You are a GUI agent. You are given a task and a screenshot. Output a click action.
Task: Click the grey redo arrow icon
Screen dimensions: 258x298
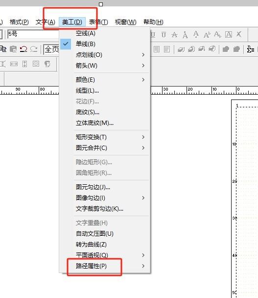(34, 49)
